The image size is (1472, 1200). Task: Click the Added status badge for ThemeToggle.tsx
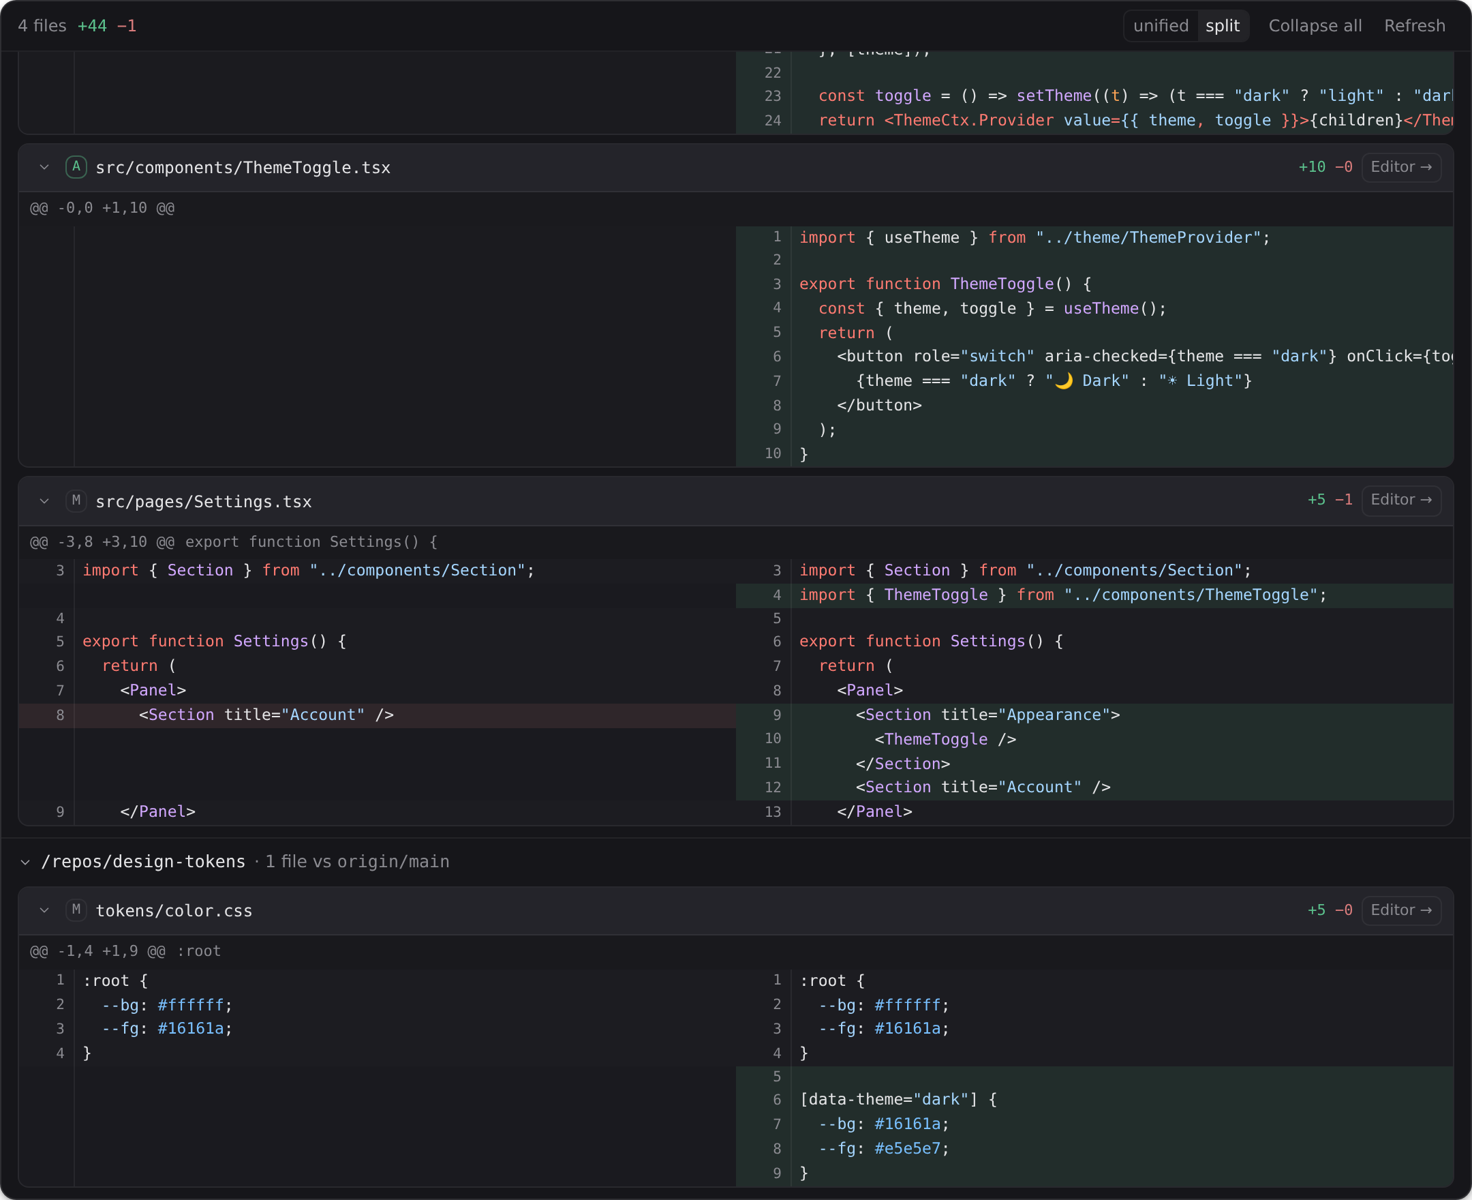pyautogui.click(x=76, y=167)
